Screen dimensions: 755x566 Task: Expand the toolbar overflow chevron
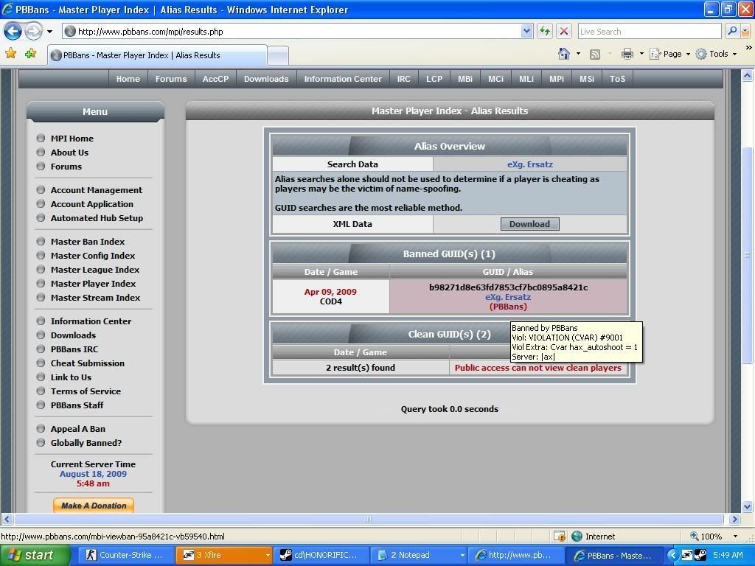(749, 48)
